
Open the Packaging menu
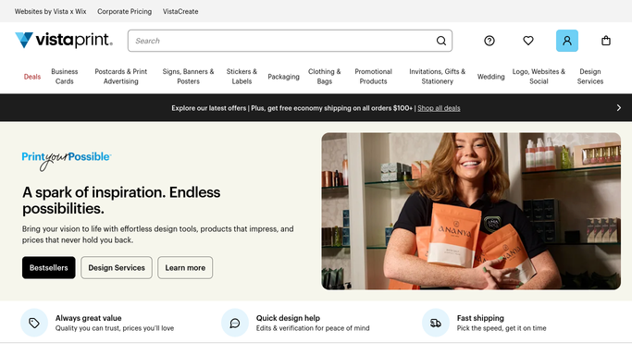tap(284, 77)
